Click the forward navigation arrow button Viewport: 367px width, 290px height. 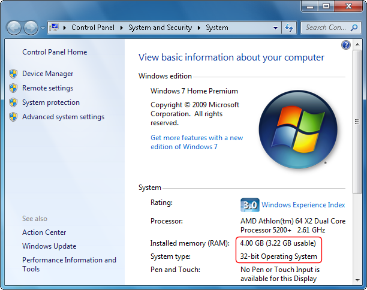[31, 28]
